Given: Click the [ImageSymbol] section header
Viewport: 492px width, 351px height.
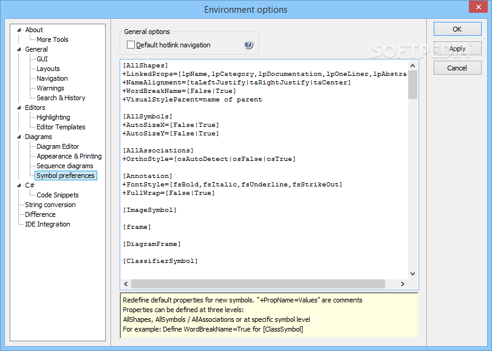Looking at the screenshot, I should point(149,210).
